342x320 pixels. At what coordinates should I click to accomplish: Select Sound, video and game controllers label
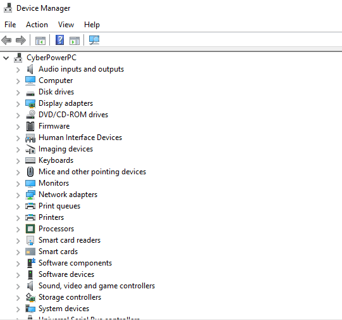[x=97, y=286]
